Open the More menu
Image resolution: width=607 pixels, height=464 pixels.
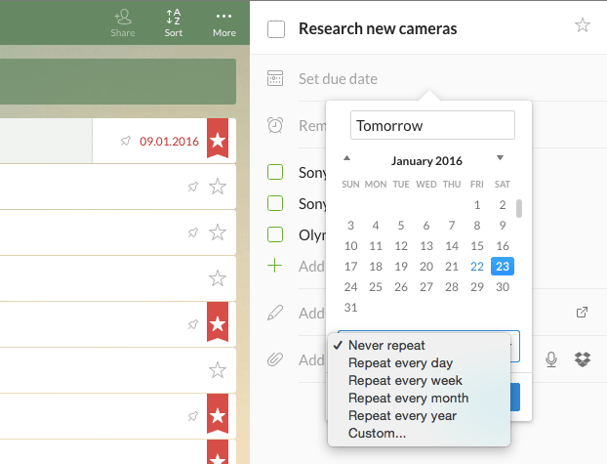pyautogui.click(x=224, y=23)
